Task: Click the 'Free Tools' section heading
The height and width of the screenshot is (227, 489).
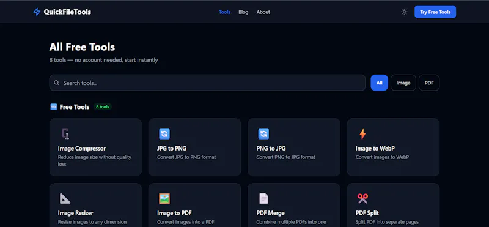Action: click(x=75, y=107)
